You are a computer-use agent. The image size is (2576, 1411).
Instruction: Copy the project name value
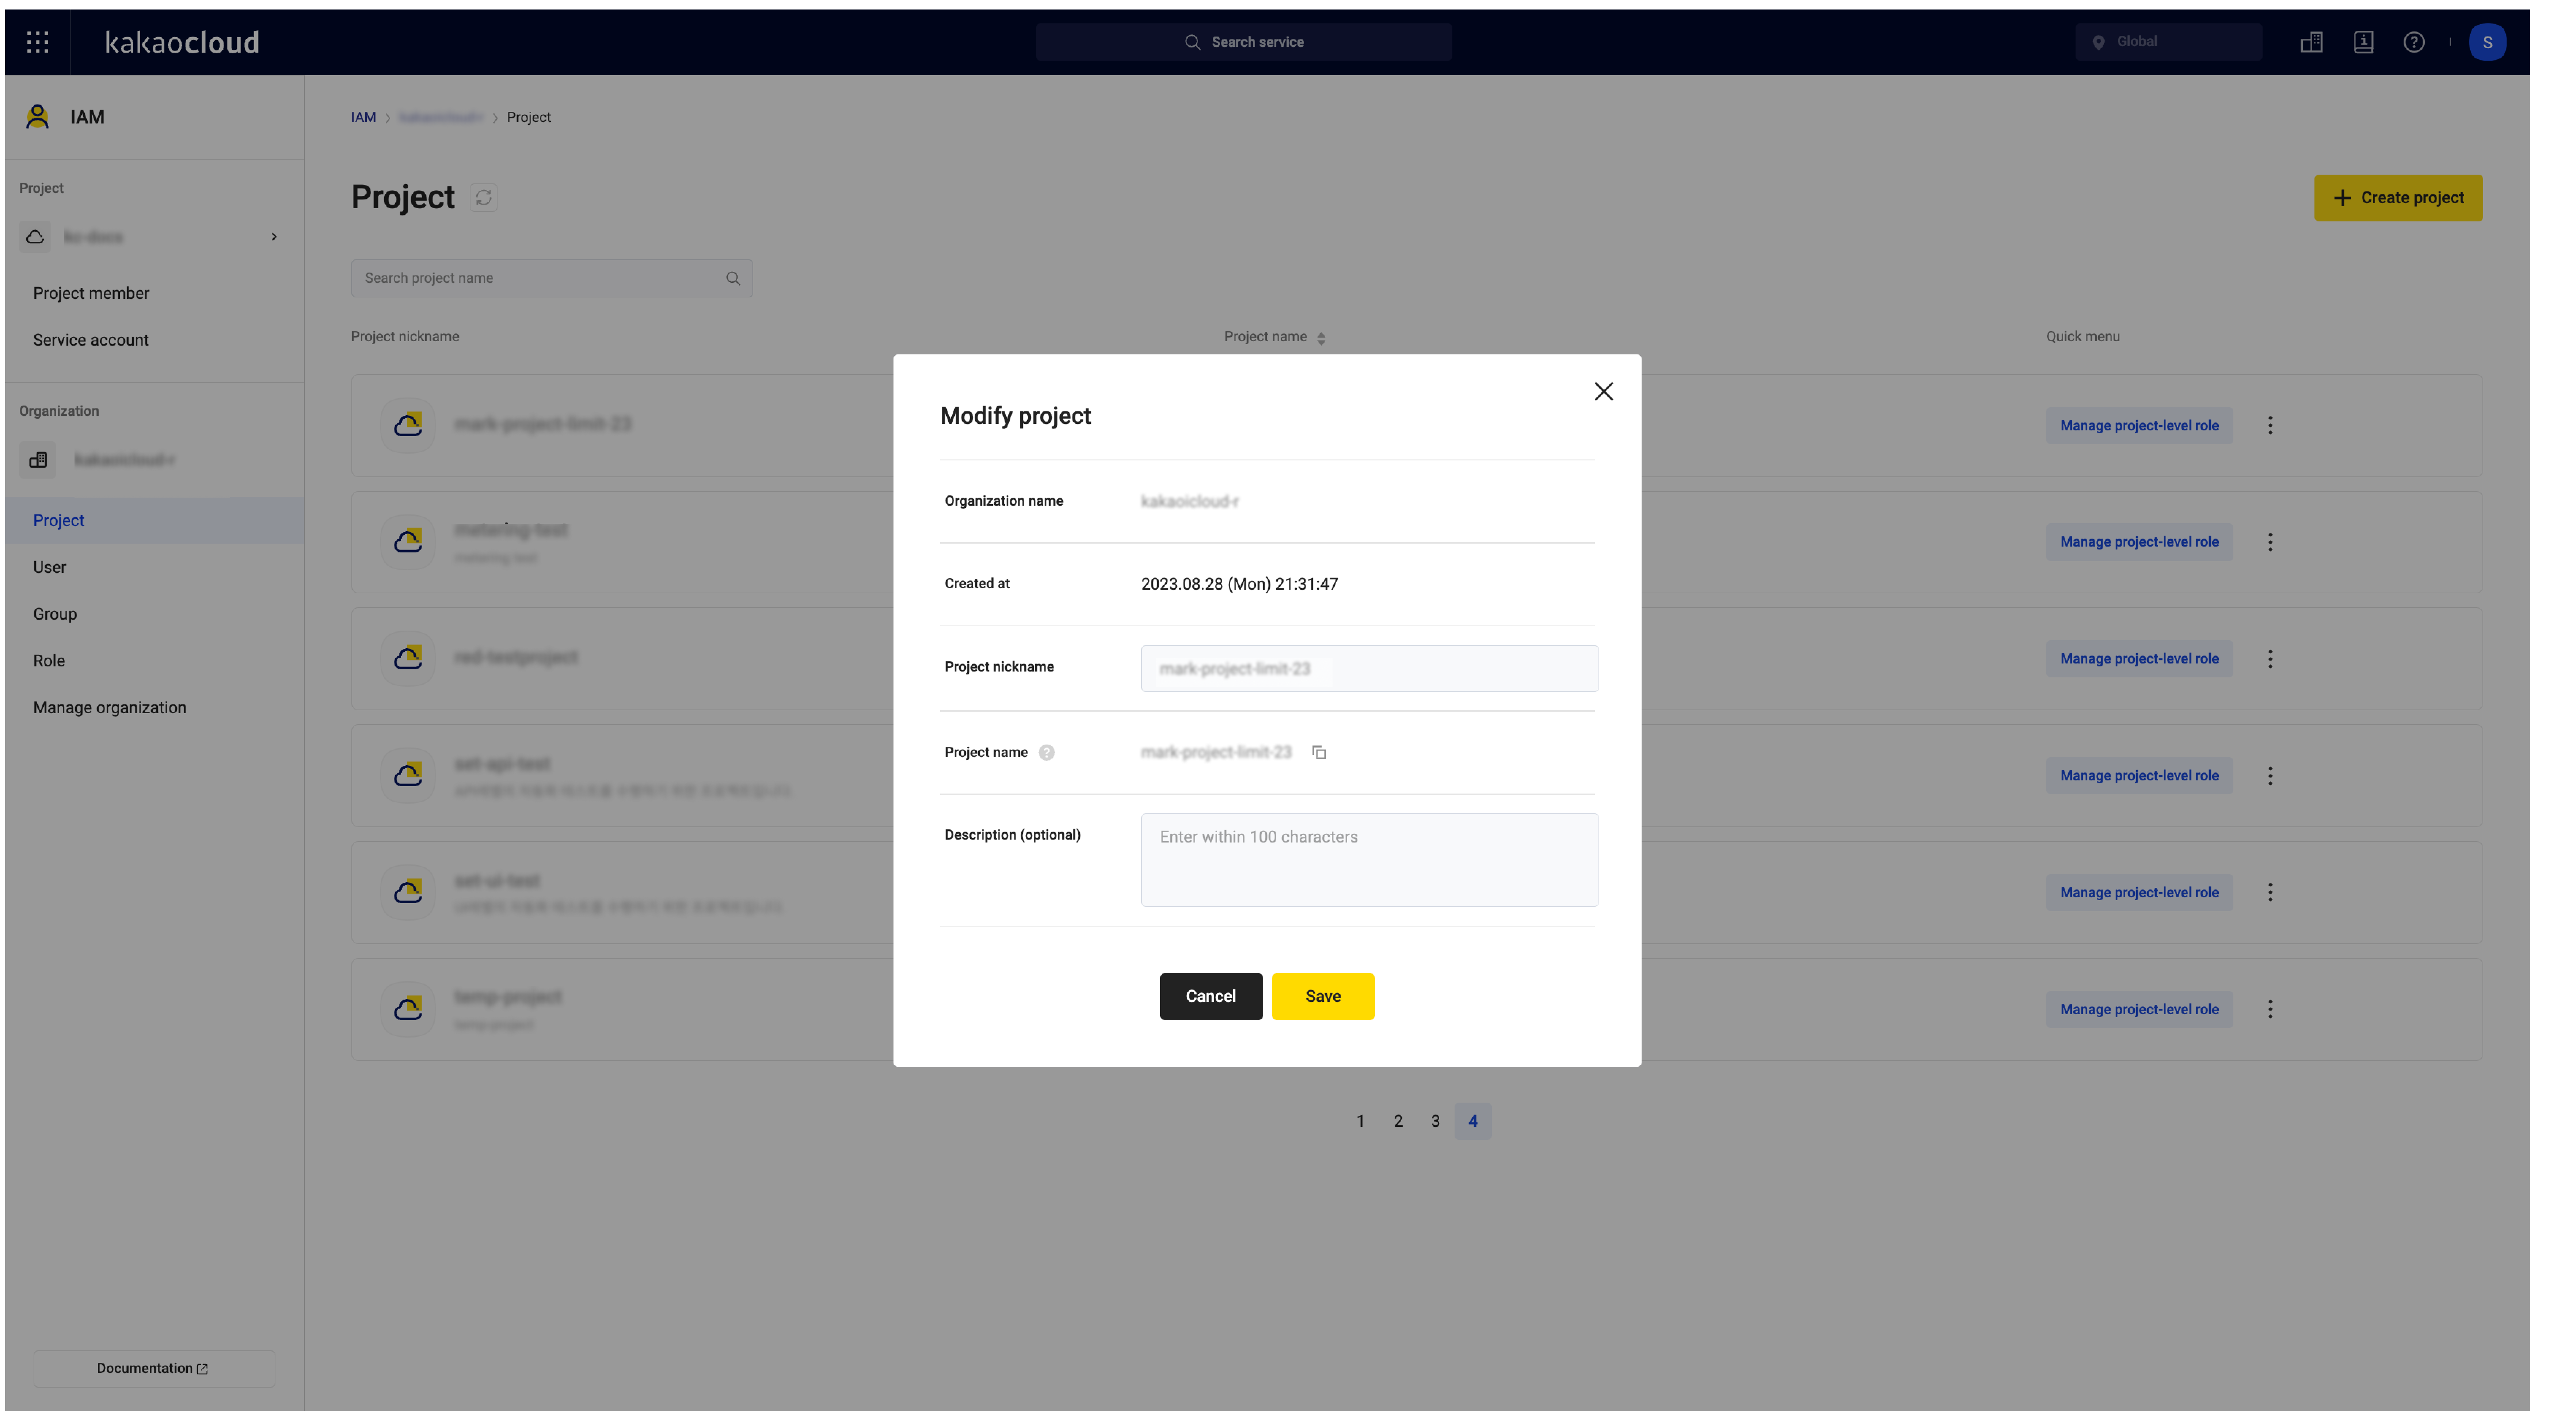(1319, 752)
